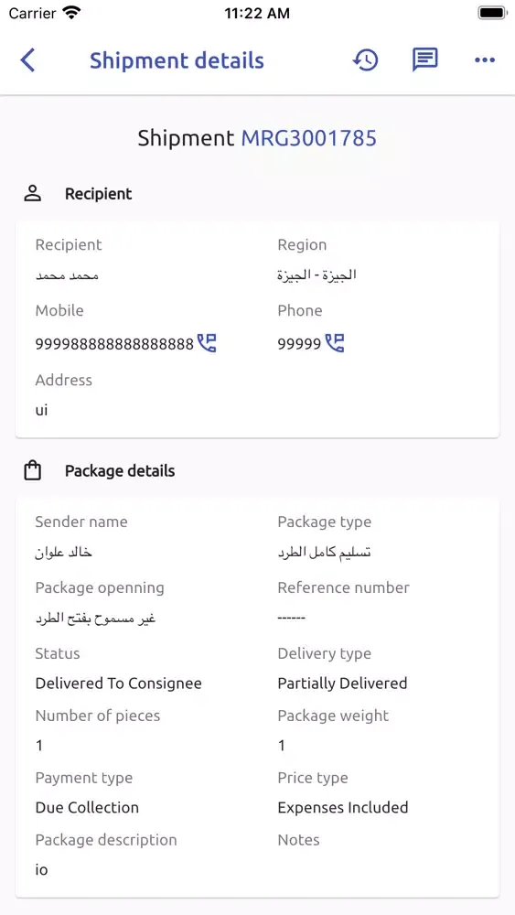The image size is (515, 915).
Task: Tap the Due Collection payment type
Action: coord(87,808)
